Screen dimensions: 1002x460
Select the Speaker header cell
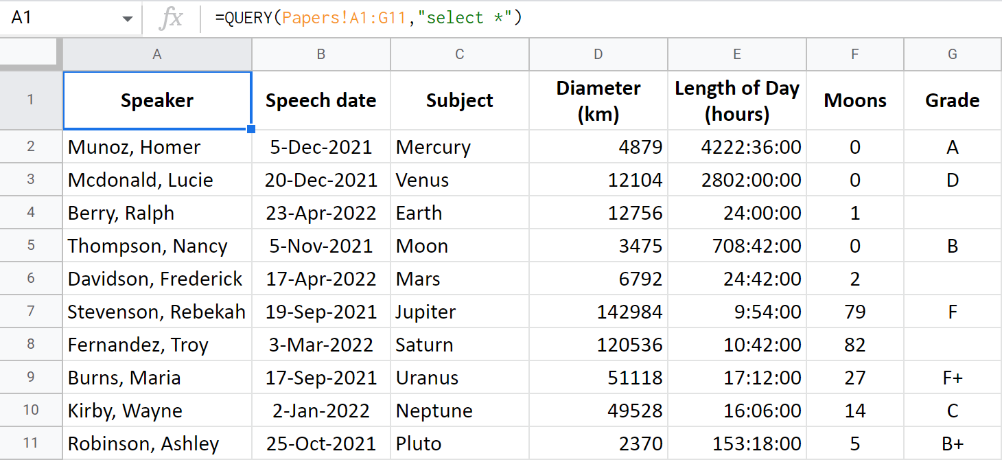click(x=157, y=100)
